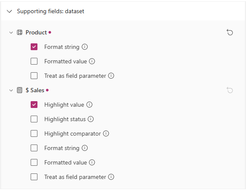Click info icon beside Highlight value
Viewport: 246px width, 190px height.
(x=89, y=105)
